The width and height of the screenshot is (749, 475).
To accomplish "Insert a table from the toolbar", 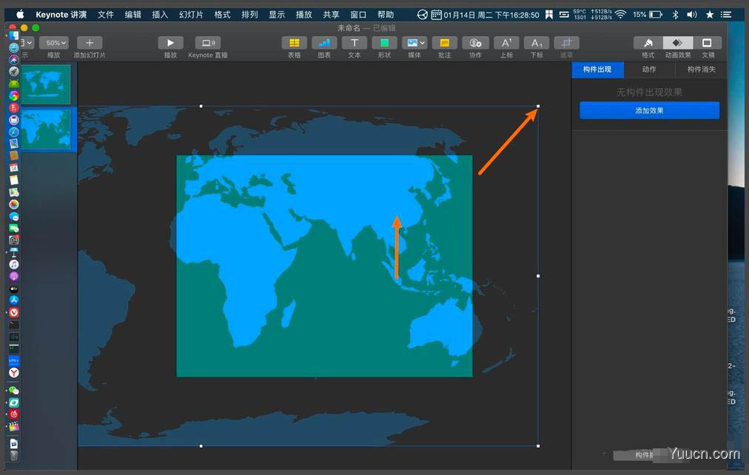I will coord(295,43).
